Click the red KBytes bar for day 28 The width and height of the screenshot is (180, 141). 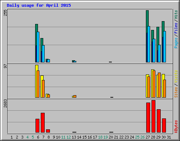pos(153,116)
